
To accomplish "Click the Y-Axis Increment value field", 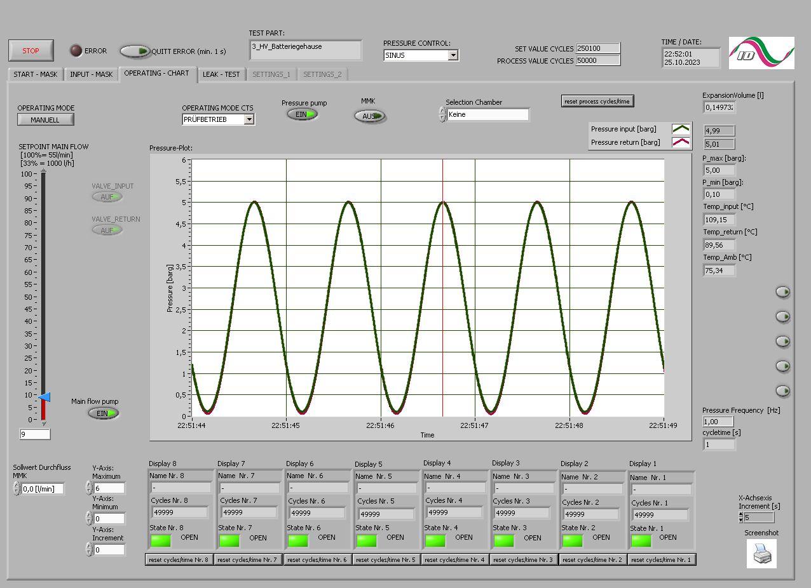I will click(109, 550).
